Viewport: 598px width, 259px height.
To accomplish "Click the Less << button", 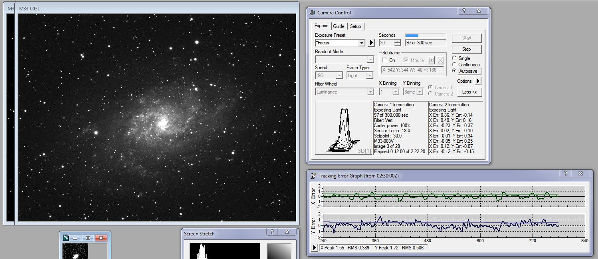I will pos(469,92).
